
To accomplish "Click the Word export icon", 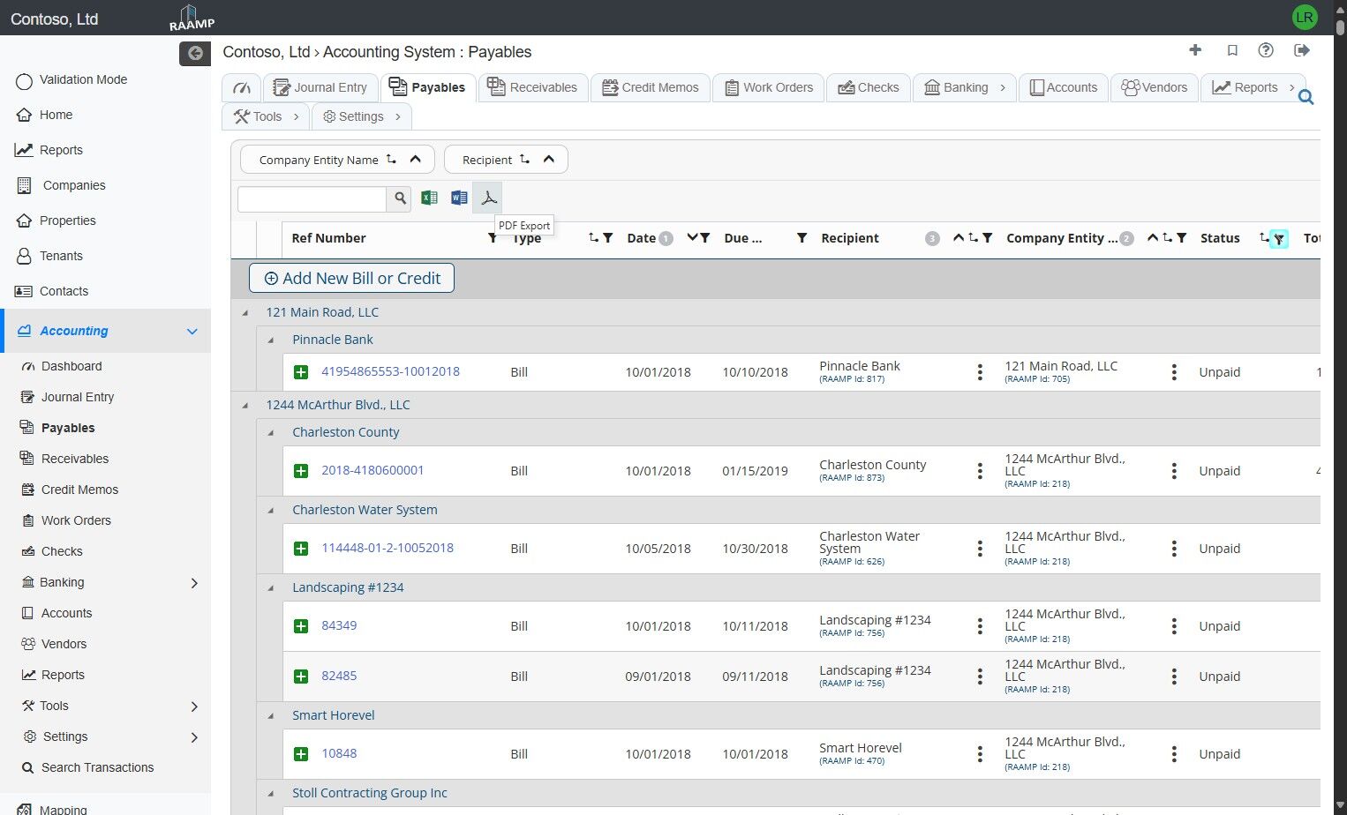I will click(x=459, y=198).
